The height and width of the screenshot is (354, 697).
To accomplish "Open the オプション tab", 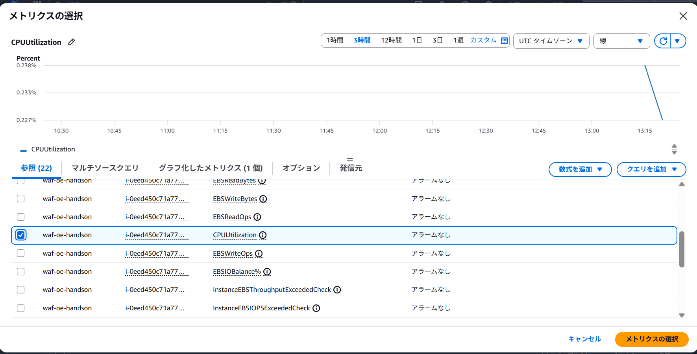I will pyautogui.click(x=301, y=168).
